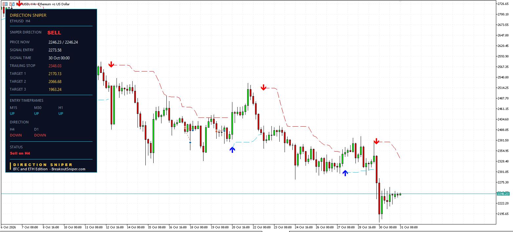The width and height of the screenshot is (513, 232).
Task: Click the 2408.05 price scale label
Action: pyautogui.click(x=503, y=130)
